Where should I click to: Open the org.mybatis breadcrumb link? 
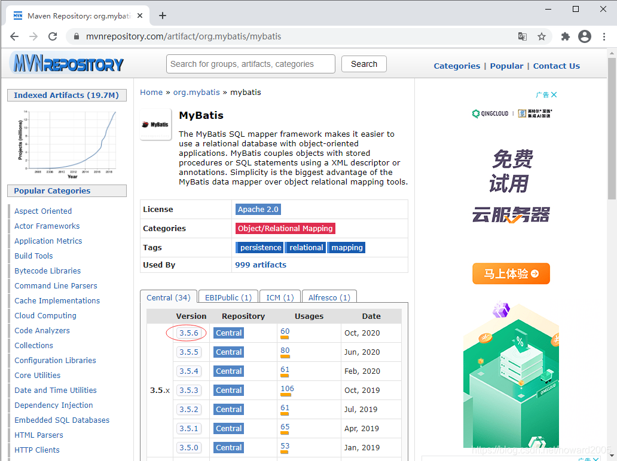click(x=196, y=93)
